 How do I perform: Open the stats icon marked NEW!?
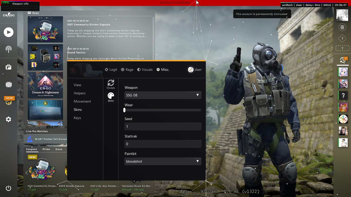8,101
